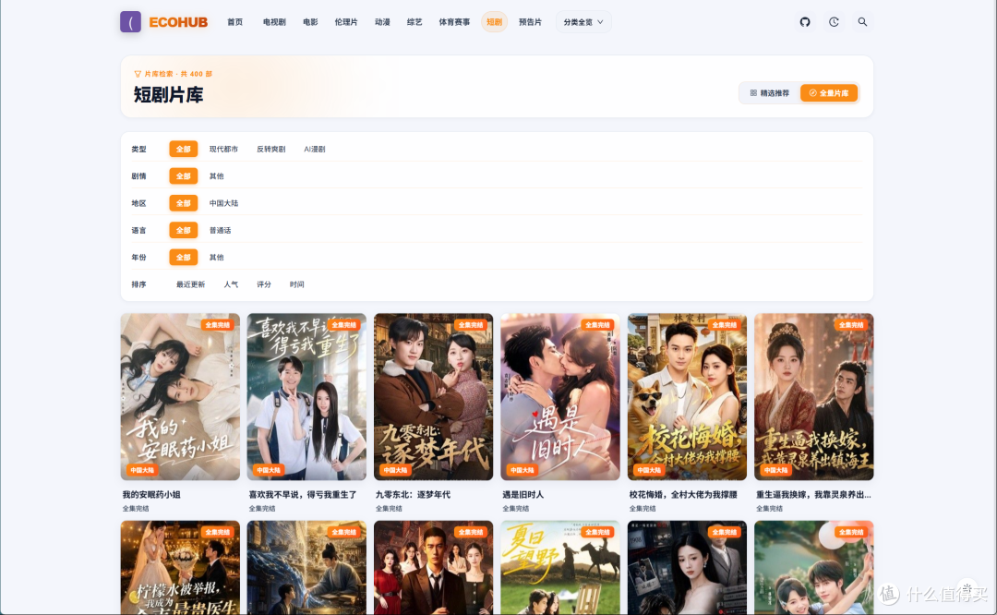
Task: Open the 综艺 nav item
Action: pos(414,21)
